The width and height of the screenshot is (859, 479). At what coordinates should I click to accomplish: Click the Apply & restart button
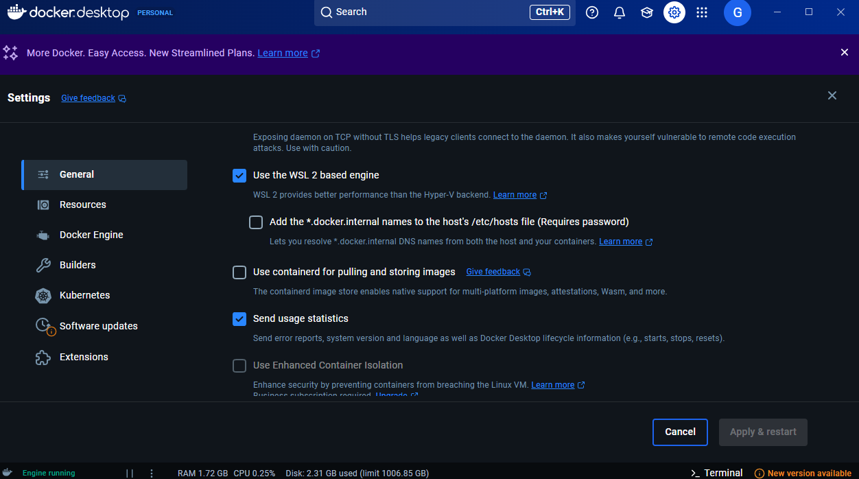pos(763,432)
